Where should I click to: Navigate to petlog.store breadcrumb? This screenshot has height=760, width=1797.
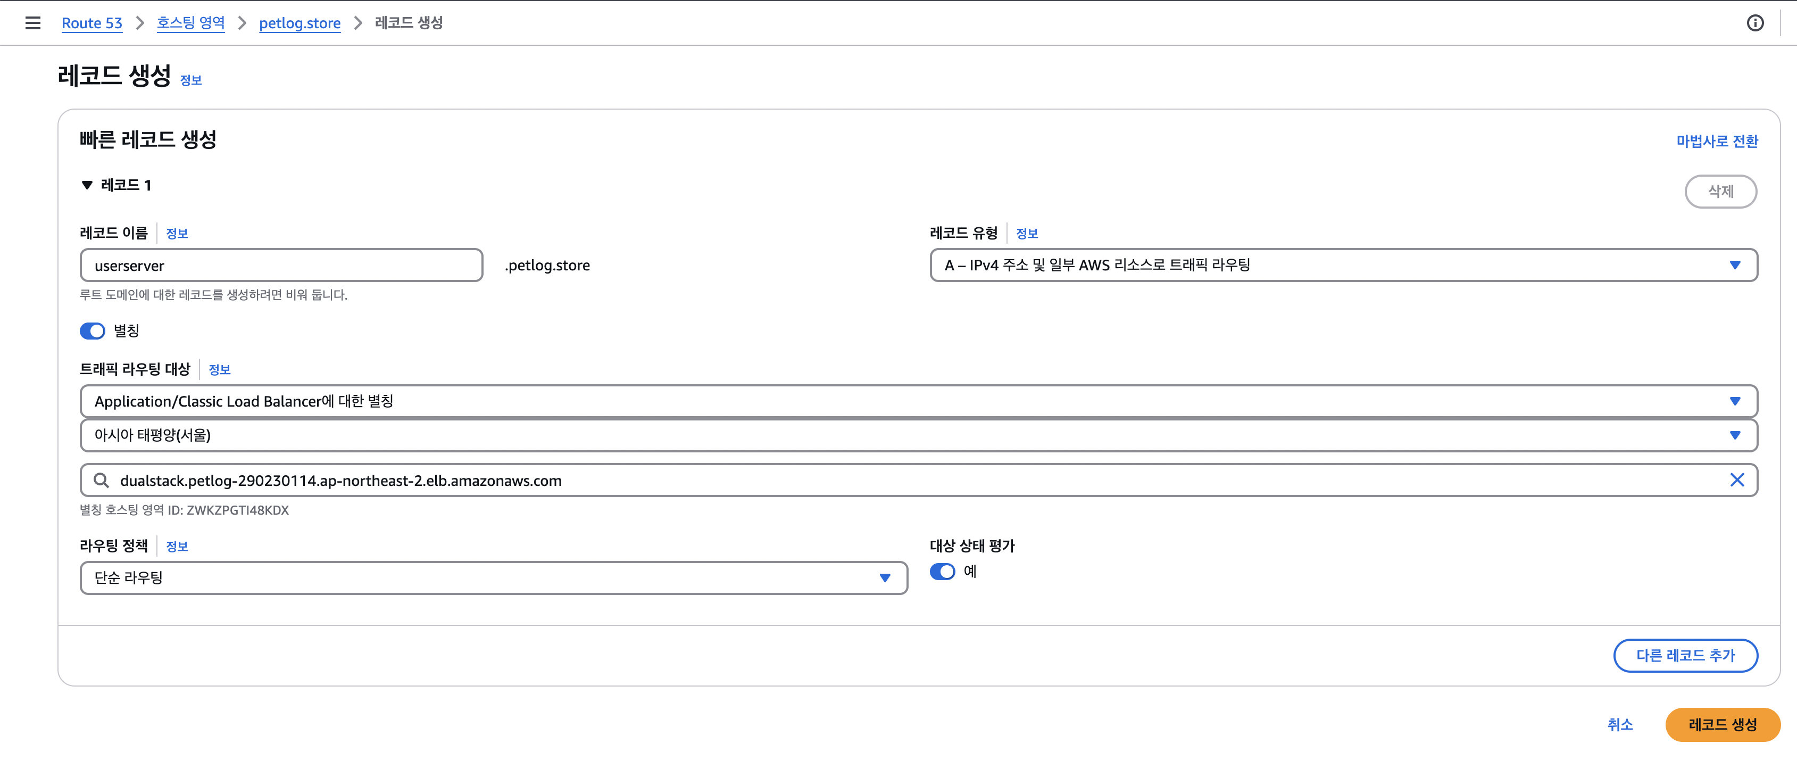coord(299,23)
